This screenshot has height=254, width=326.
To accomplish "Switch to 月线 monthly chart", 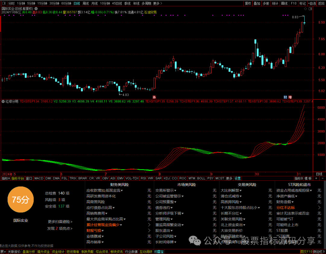I will (94, 3).
